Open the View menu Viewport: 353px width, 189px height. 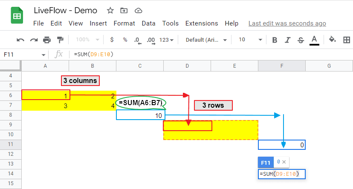point(75,23)
